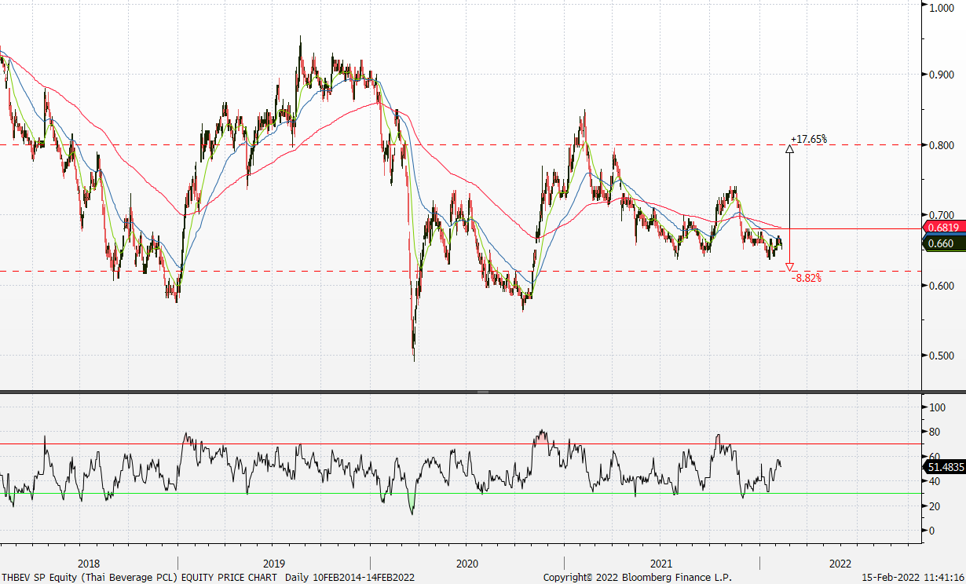The image size is (966, 584).
Task: Select the black 0.660 last price tag
Action: pos(942,243)
